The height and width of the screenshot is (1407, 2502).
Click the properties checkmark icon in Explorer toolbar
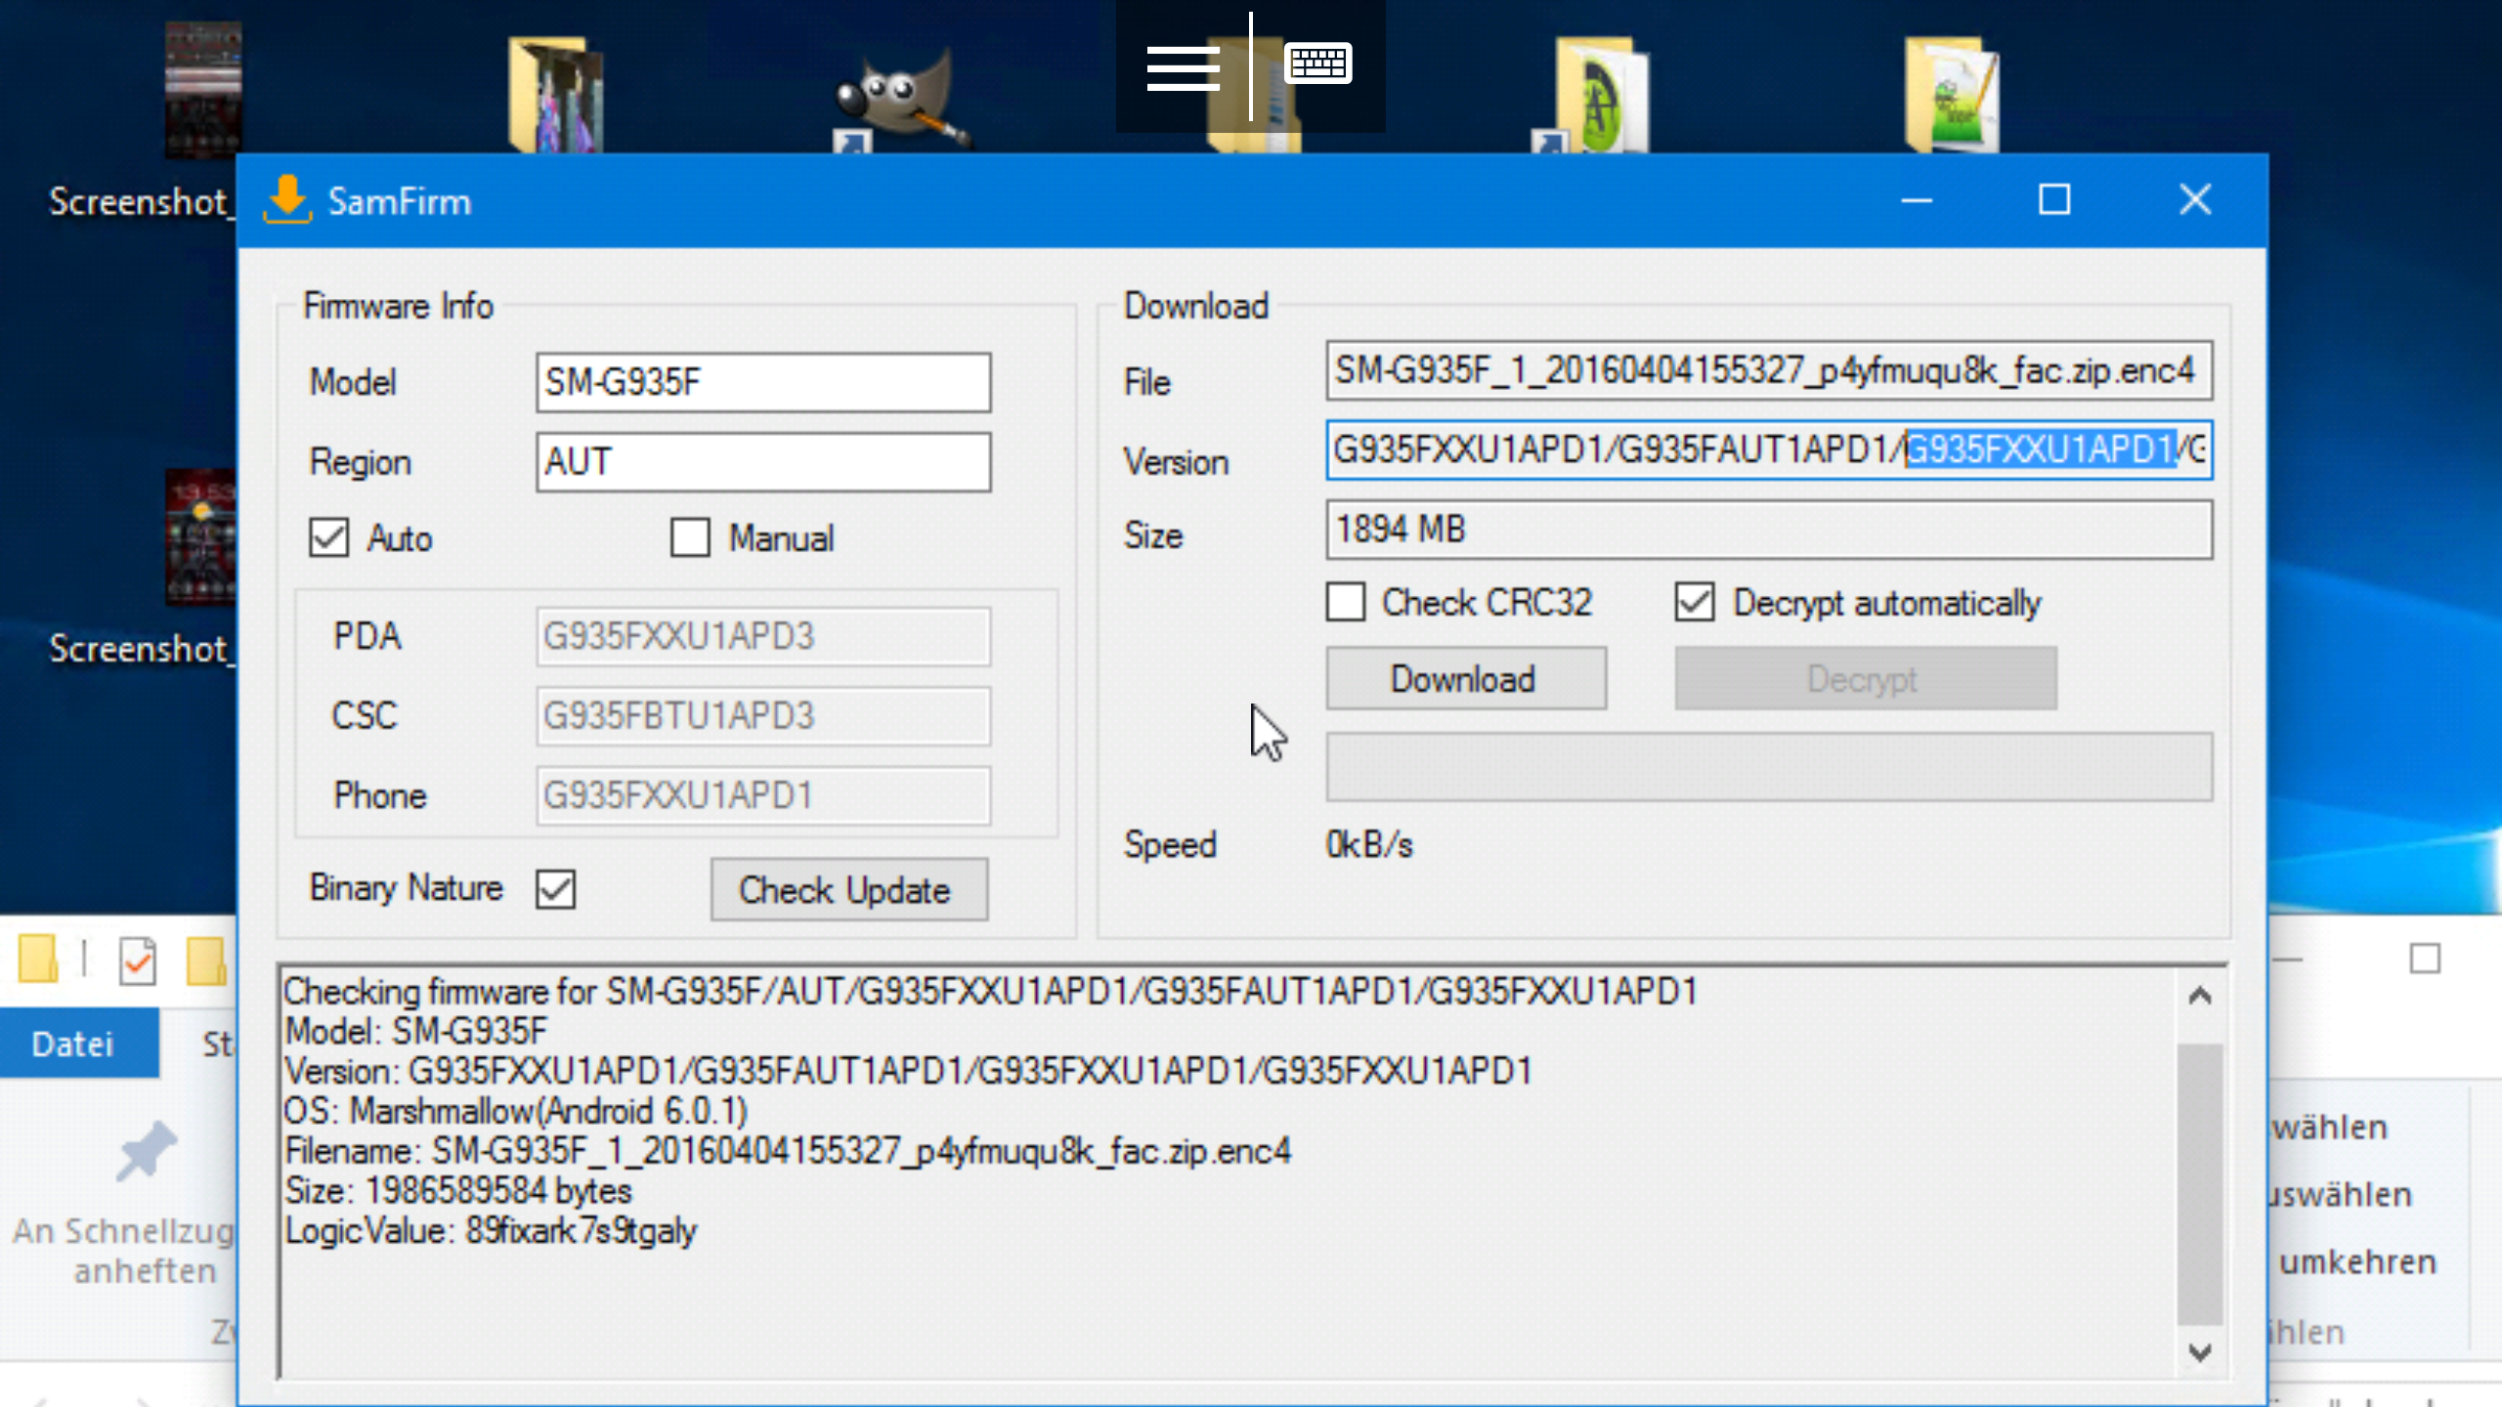138,960
